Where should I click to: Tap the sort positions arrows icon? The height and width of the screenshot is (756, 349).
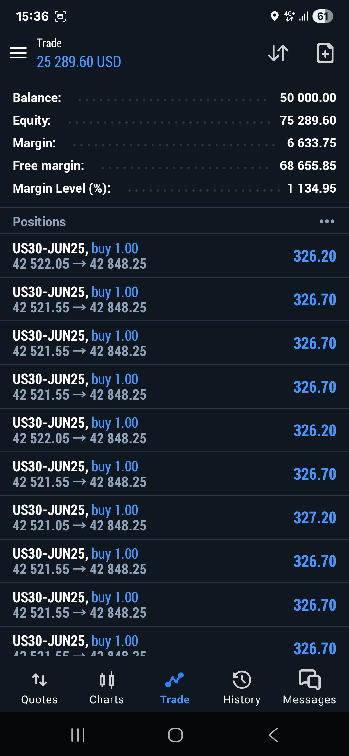pos(278,53)
